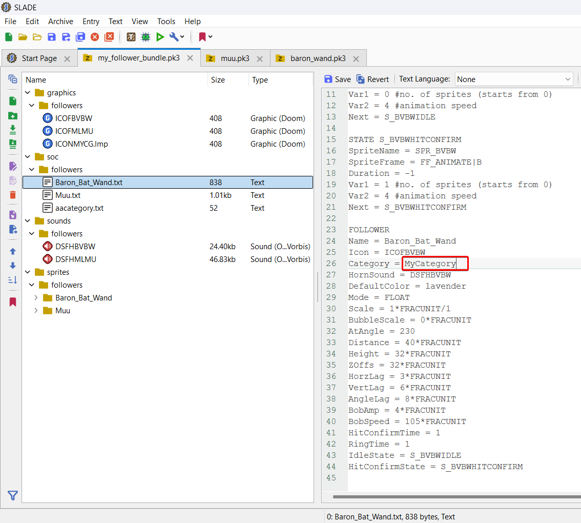The width and height of the screenshot is (581, 523).
Task: Click the Save button in text editor
Action: click(337, 79)
